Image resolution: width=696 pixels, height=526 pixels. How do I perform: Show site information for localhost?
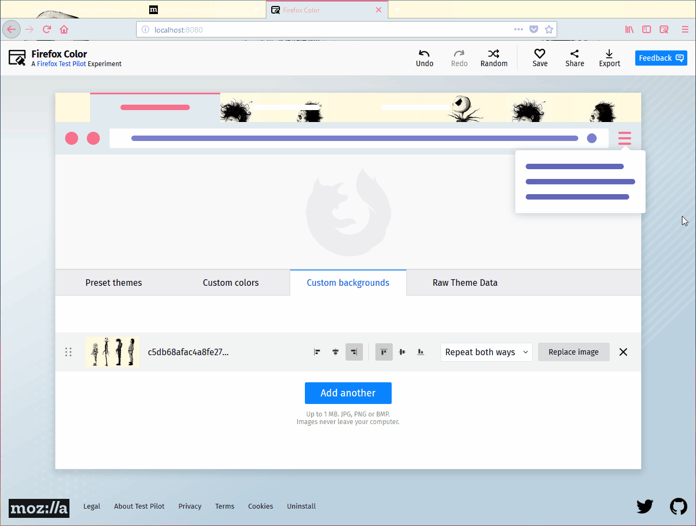[145, 30]
